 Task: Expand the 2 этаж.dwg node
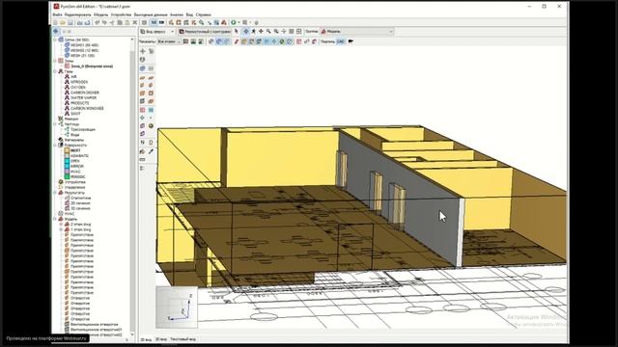(61, 225)
